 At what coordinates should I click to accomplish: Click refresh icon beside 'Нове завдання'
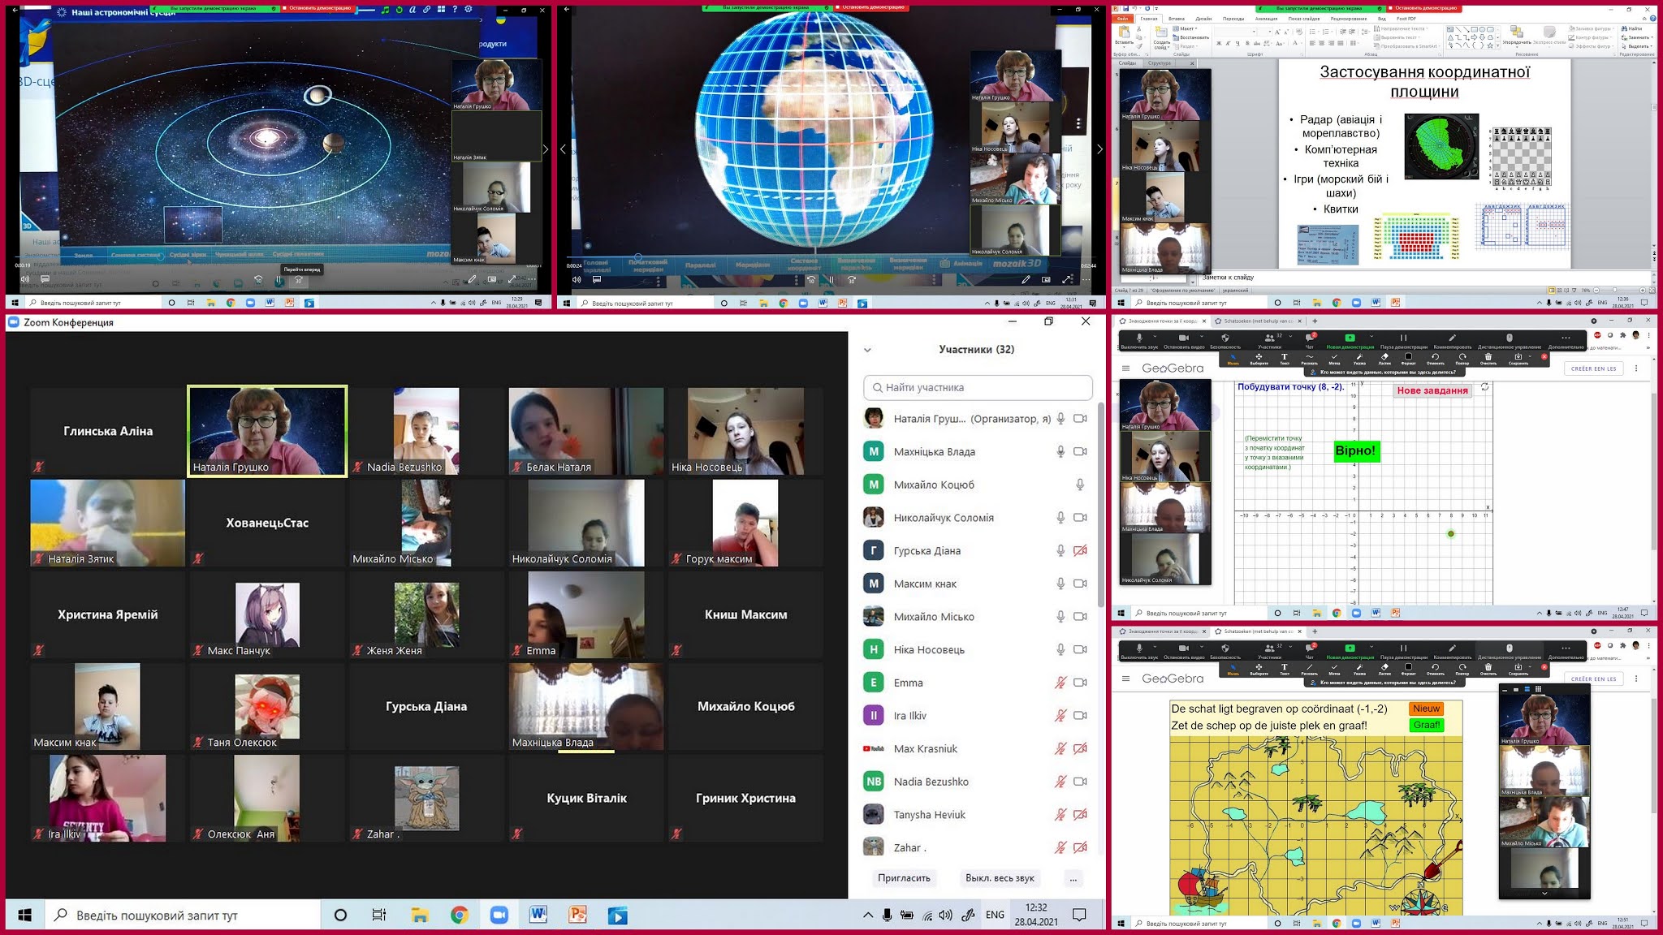click(1484, 388)
